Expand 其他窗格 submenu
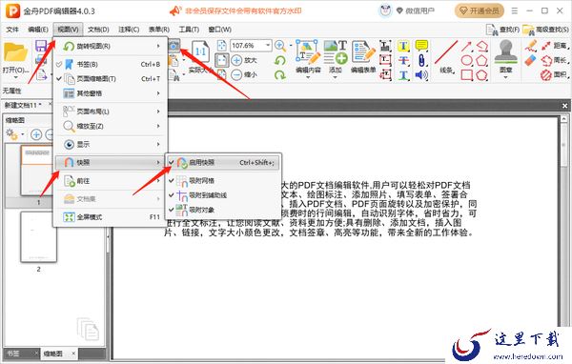The width and height of the screenshot is (572, 364). [110, 93]
